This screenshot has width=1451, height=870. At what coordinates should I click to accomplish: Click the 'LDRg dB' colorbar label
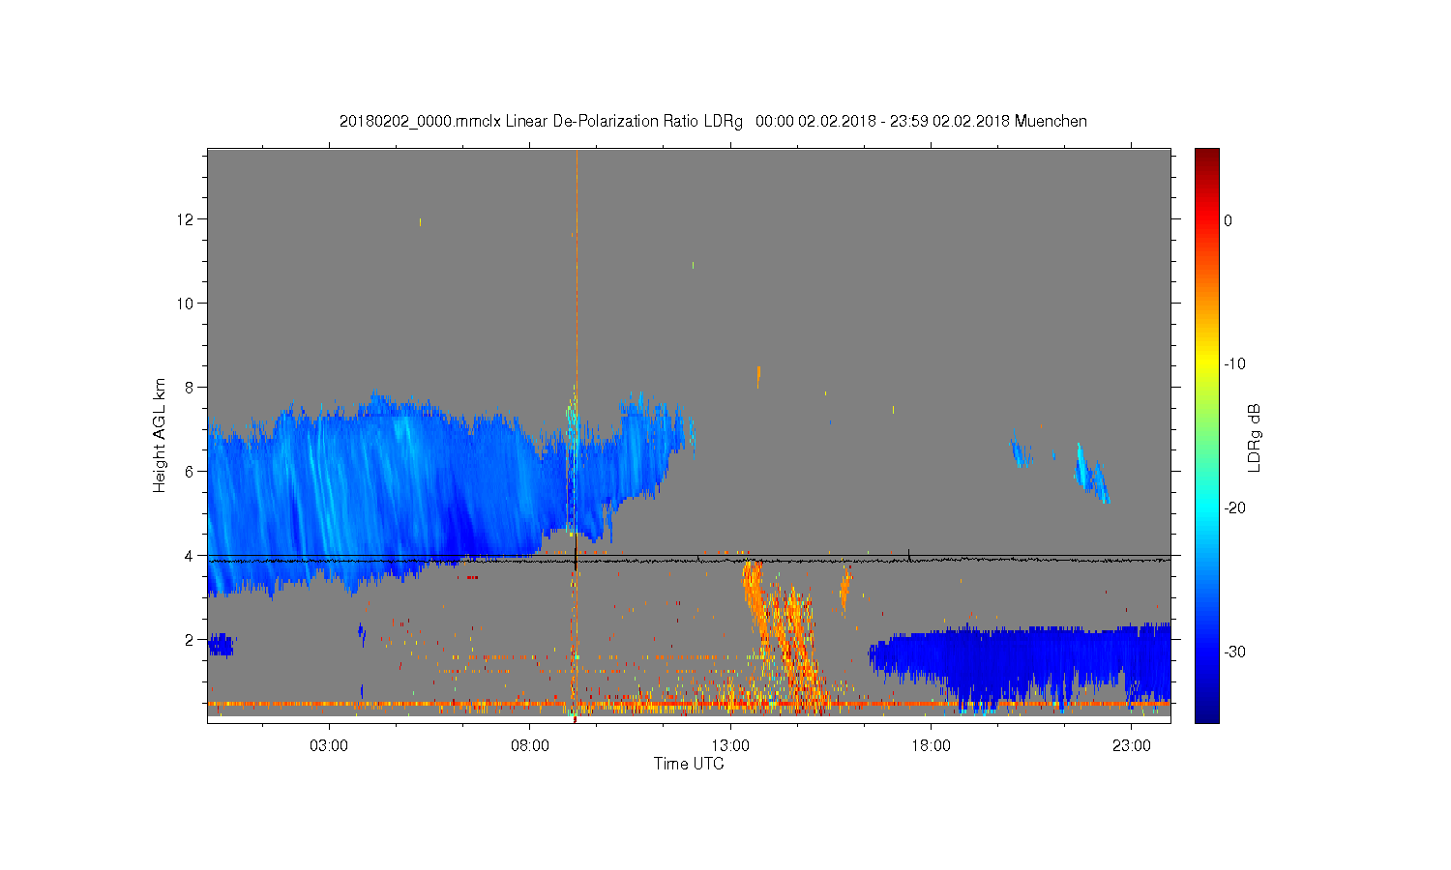click(x=1255, y=437)
